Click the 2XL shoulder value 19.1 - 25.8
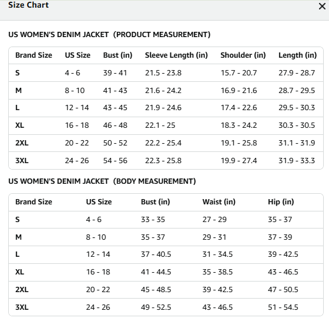Viewport: 329px width, 321px height. [x=239, y=143]
